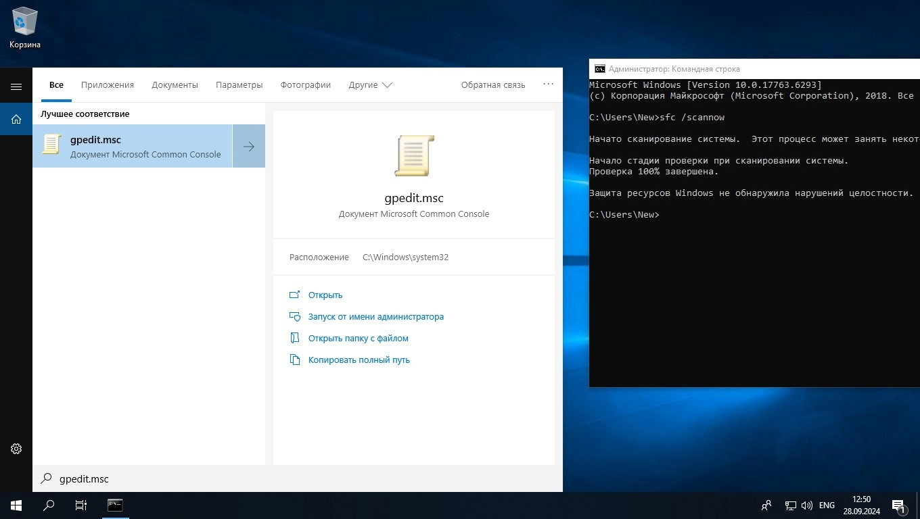Click Копировать полный путь
Viewport: 920px width, 519px height.
[359, 360]
